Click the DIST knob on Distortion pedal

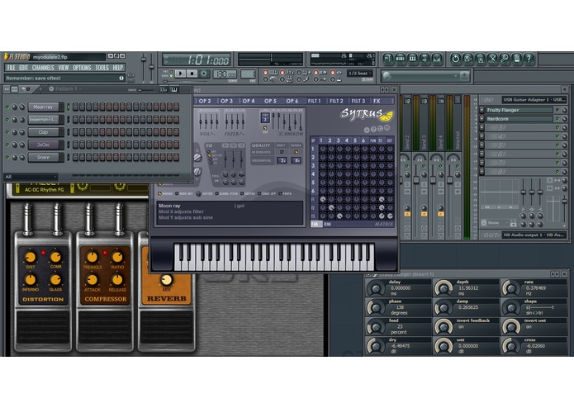tap(31, 257)
